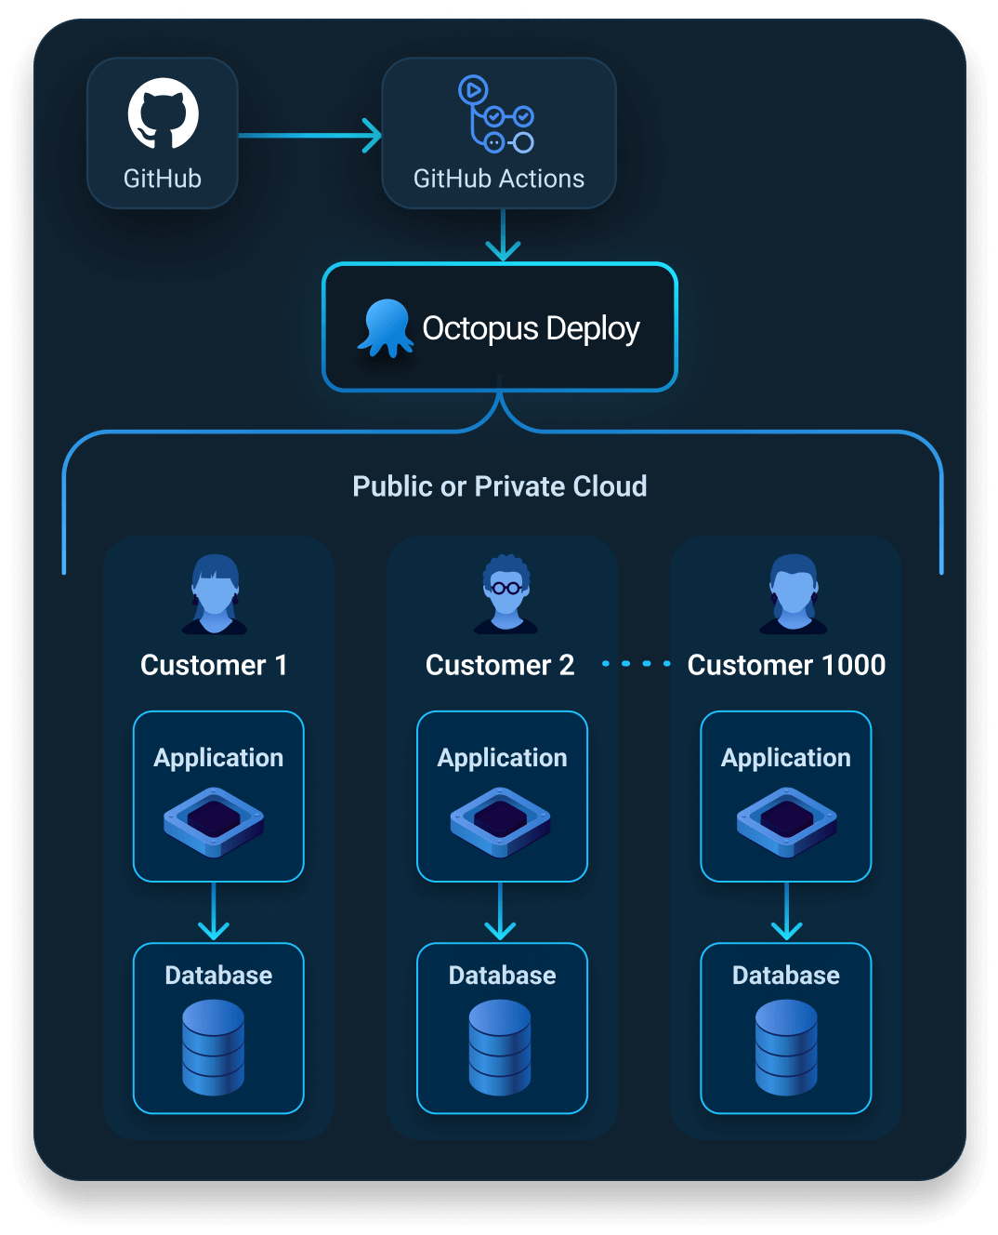Viewport: 998px width, 1235px height.
Task: Click Database label under Customer 1
Action: coord(218,975)
